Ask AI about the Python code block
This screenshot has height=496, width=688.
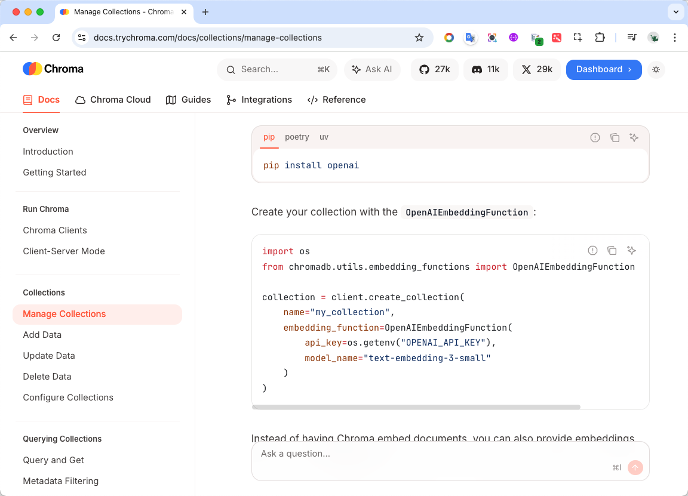[x=631, y=251]
